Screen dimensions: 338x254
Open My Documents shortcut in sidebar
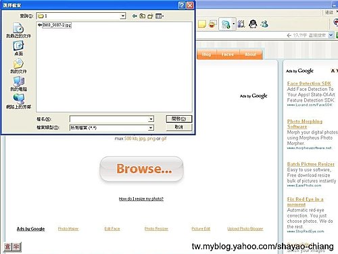(x=18, y=66)
